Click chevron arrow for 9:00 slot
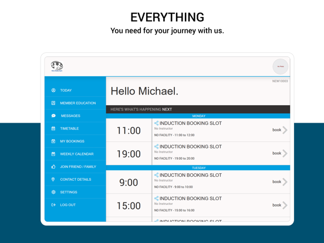 [x=285, y=182]
